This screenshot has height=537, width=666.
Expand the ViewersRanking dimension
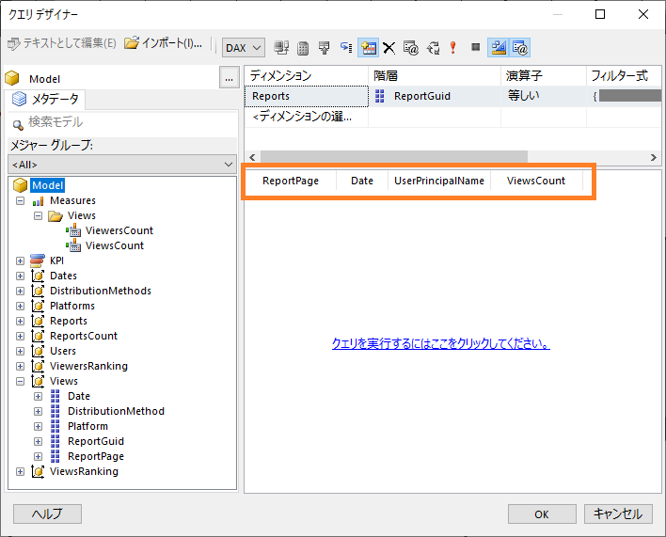tap(20, 367)
